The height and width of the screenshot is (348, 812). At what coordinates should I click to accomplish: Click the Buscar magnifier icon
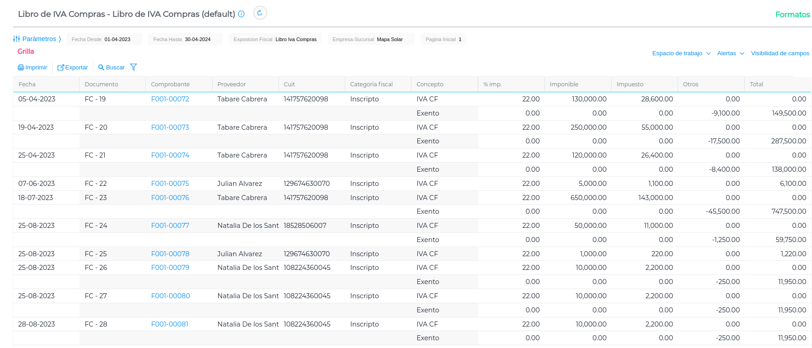(x=101, y=68)
